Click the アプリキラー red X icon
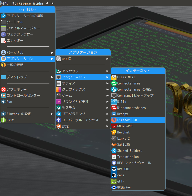The width and height of the screenshot is (192, 196). tap(3, 89)
